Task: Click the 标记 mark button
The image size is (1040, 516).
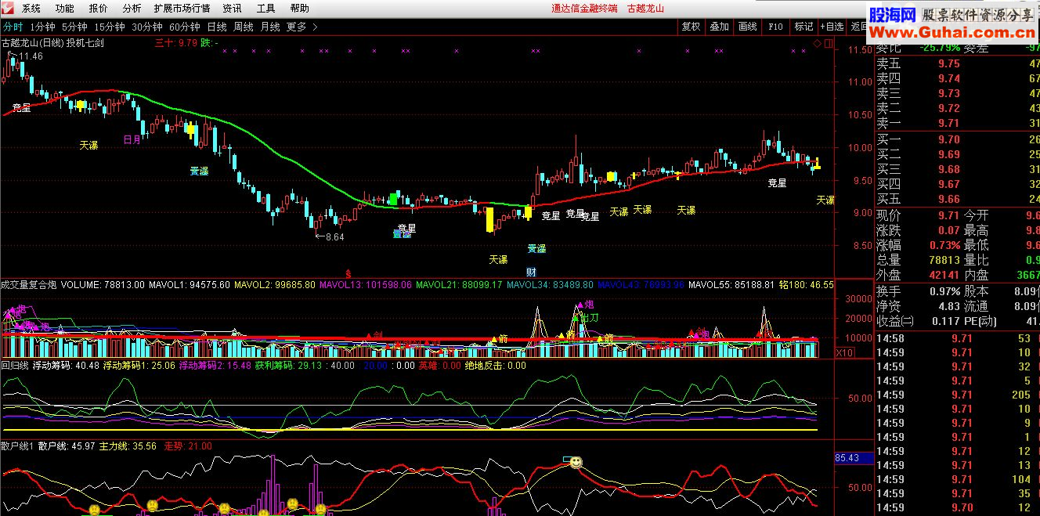Action: [803, 27]
